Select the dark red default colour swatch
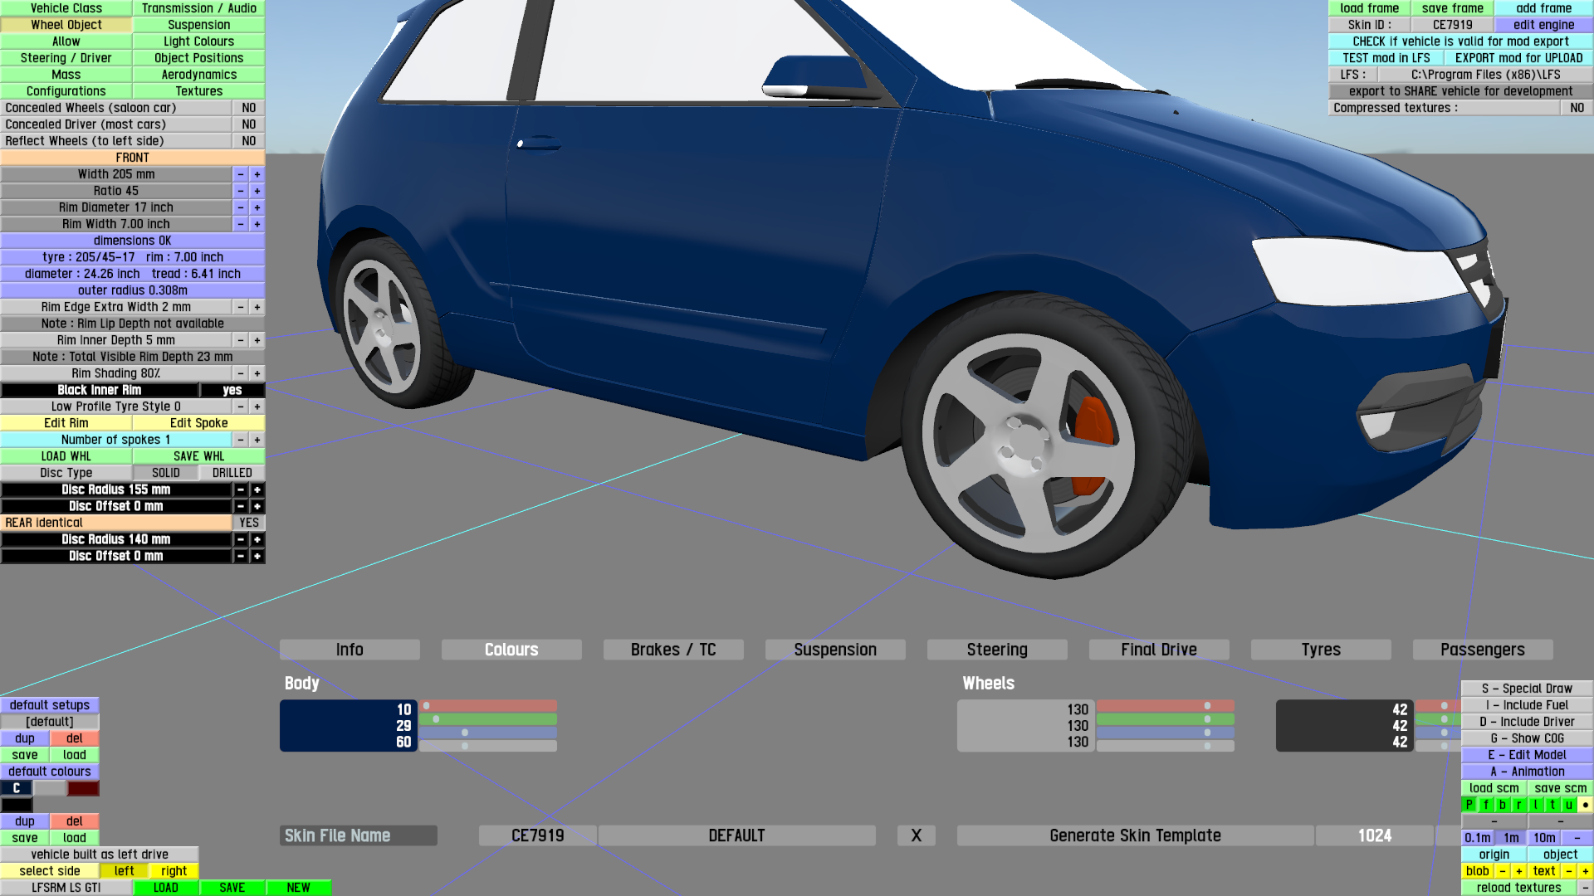This screenshot has width=1594, height=896. click(83, 788)
